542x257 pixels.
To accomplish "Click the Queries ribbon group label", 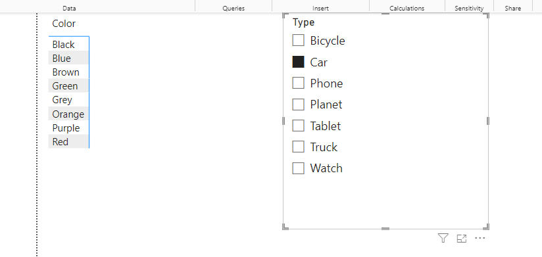I will tap(234, 9).
